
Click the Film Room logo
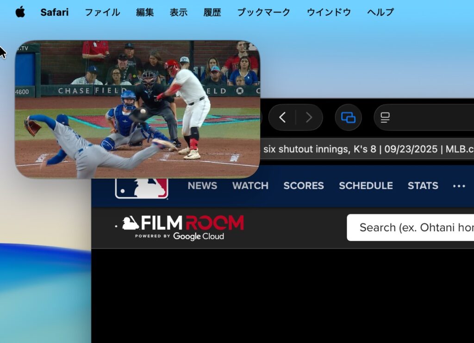(183, 227)
